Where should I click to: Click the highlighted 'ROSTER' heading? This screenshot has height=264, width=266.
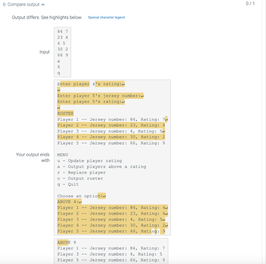pyautogui.click(x=65, y=113)
